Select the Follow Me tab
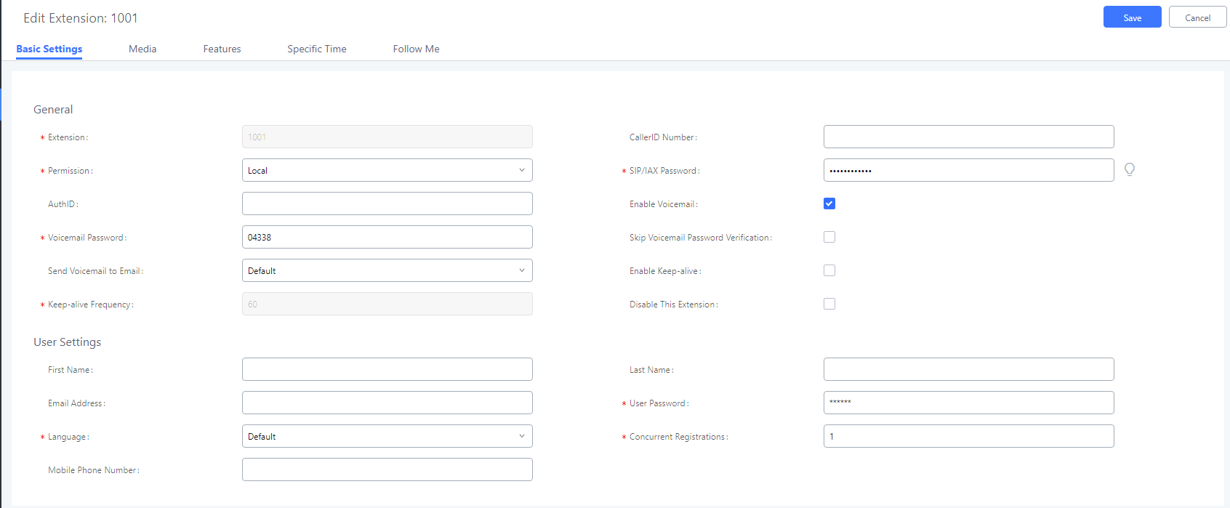 [x=416, y=49]
